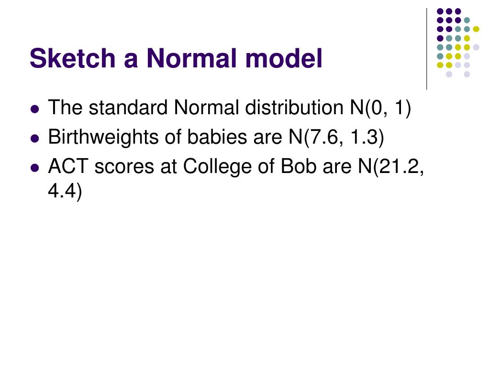
Task: Click the word distribution in first bullet
Action: click(x=294, y=108)
